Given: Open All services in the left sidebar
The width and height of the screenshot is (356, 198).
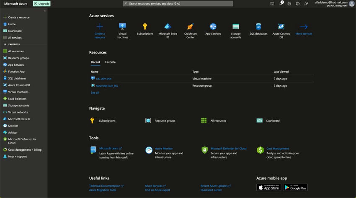Looking at the screenshot, I should coord(15,38).
